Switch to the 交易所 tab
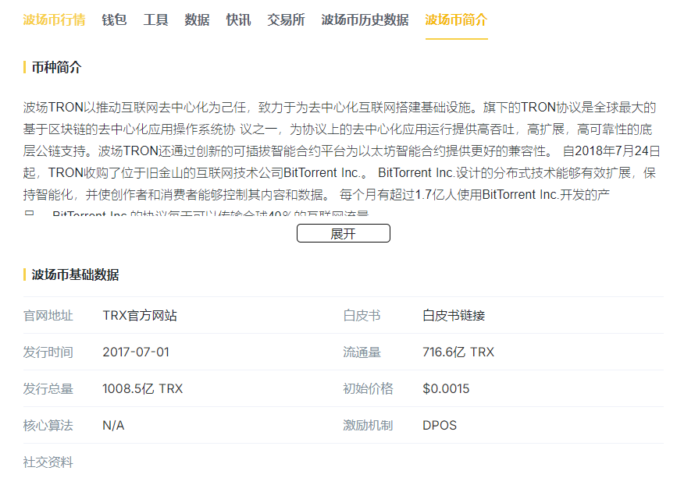This screenshot has width=677, height=478. 286,20
